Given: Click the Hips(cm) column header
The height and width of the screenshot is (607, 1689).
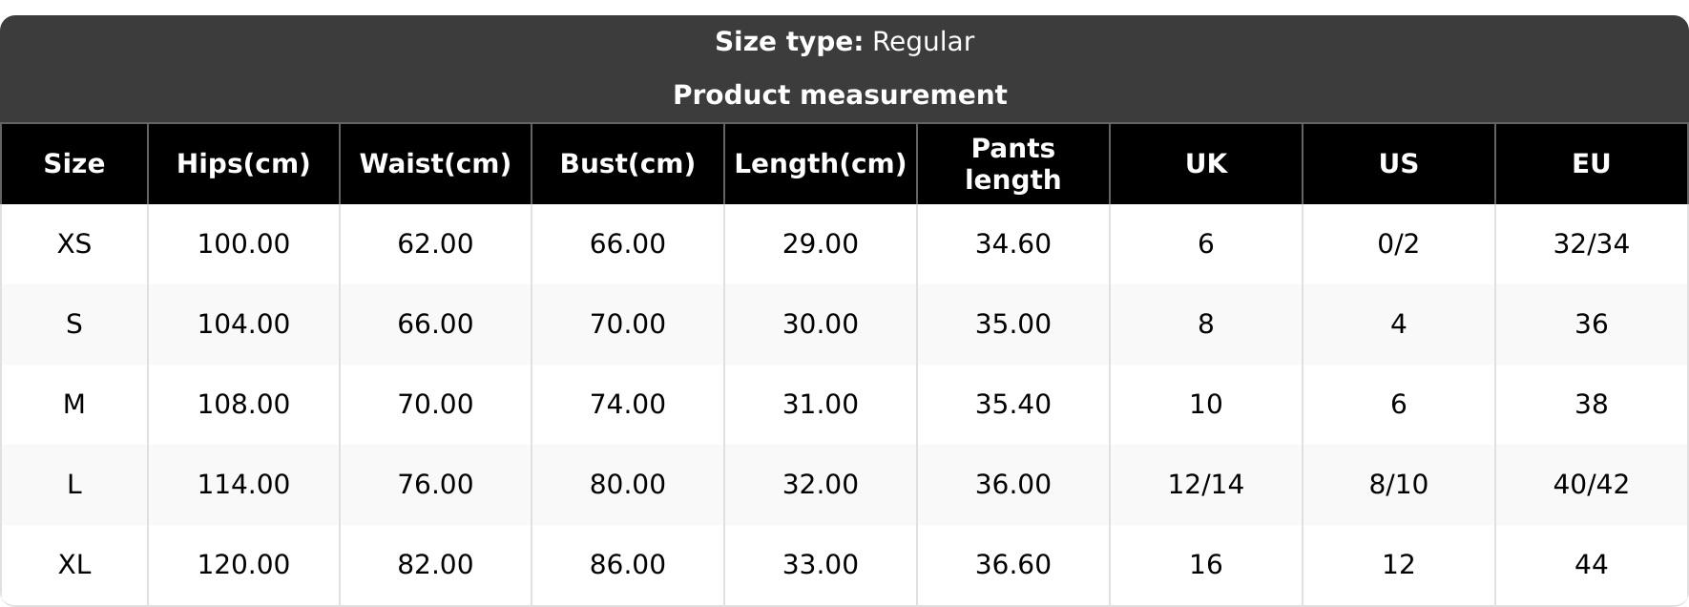Looking at the screenshot, I should tap(243, 164).
